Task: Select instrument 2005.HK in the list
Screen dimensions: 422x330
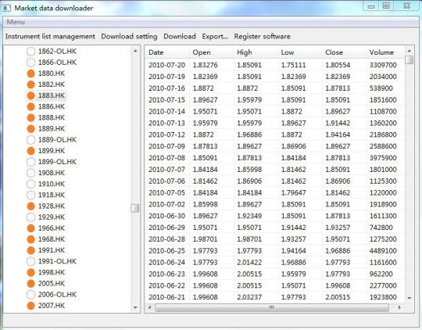Action: pyautogui.click(x=52, y=283)
